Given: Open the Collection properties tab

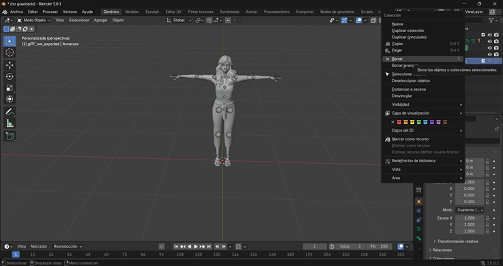Looking at the screenshot, I should click(418, 190).
